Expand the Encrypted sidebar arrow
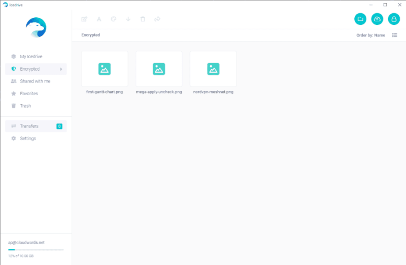 (61, 69)
